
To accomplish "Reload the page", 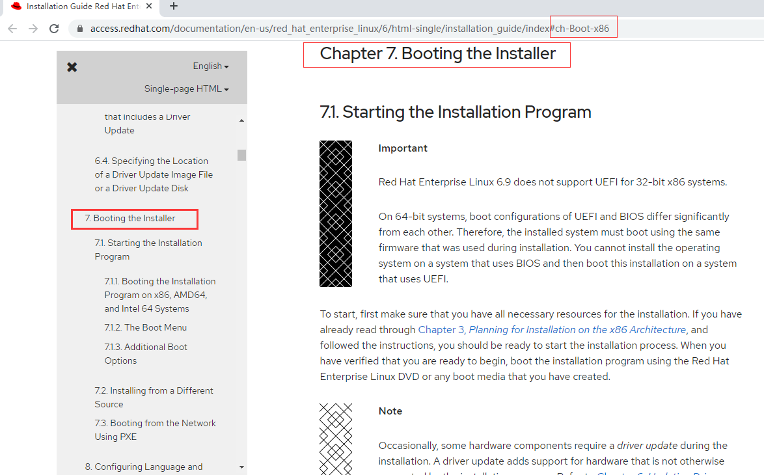I will [54, 29].
